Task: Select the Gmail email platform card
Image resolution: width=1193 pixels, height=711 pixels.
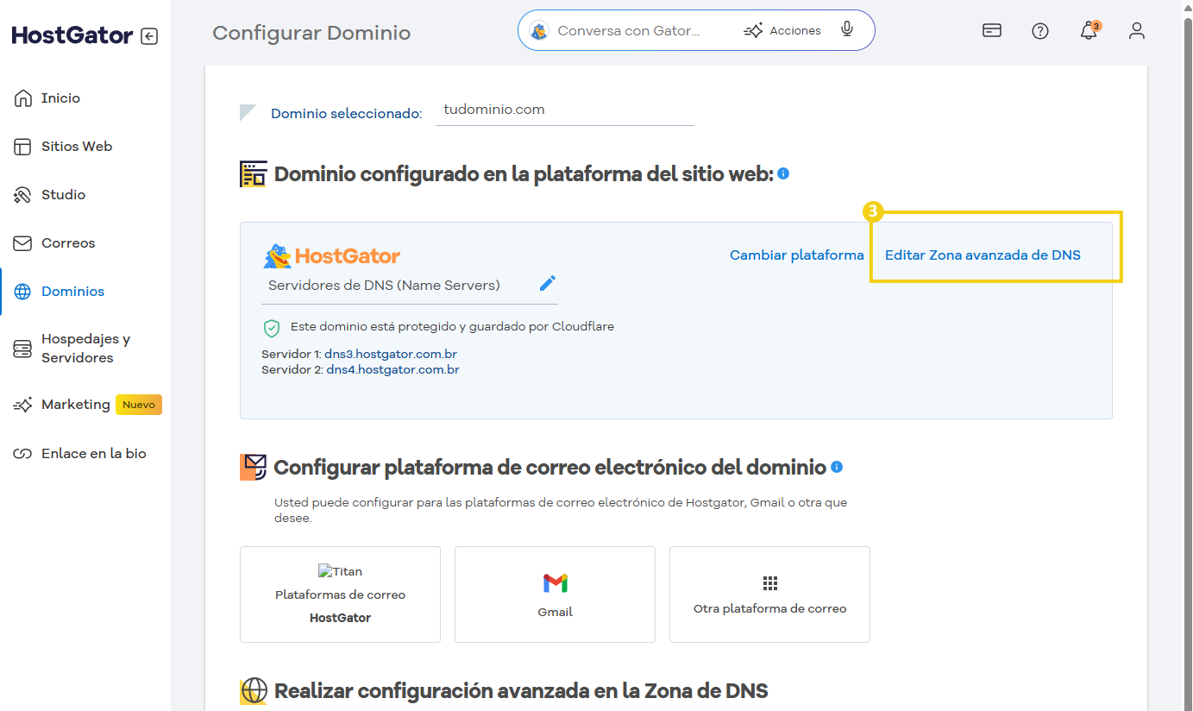Action: point(555,595)
